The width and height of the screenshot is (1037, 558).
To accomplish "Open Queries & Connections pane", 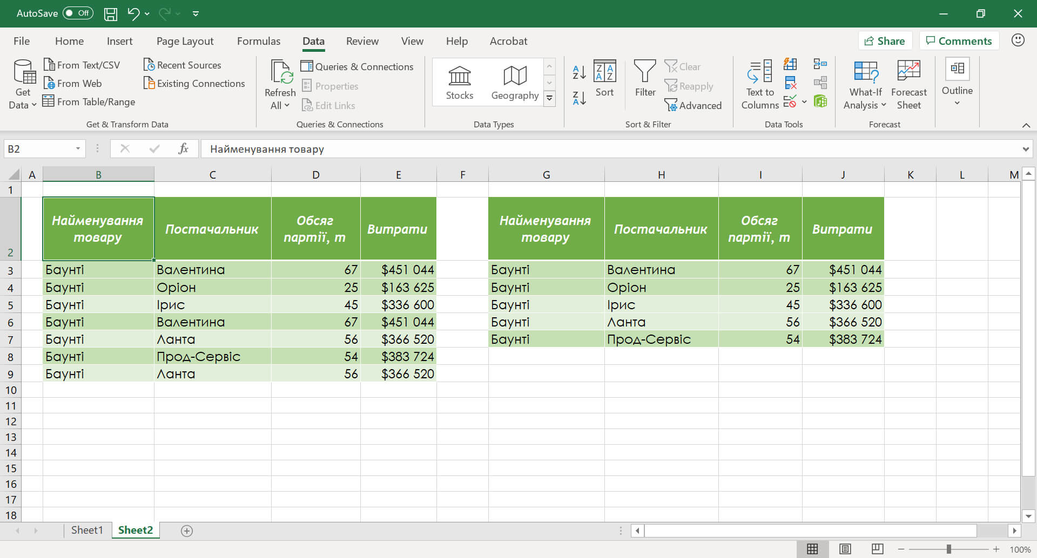I will tap(357, 66).
